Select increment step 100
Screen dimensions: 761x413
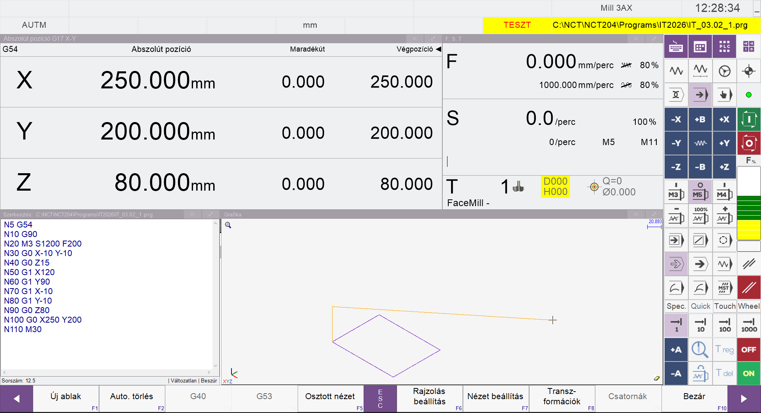click(x=725, y=325)
